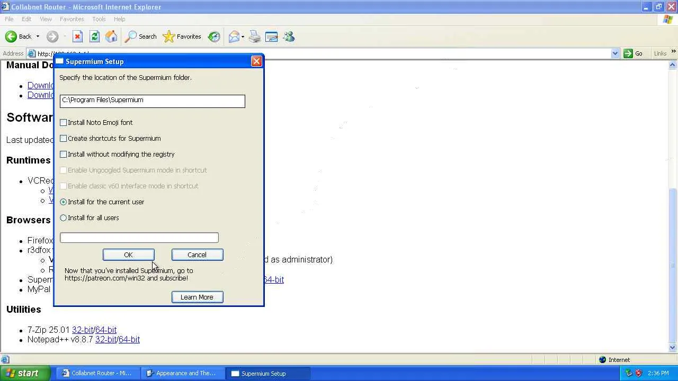Check Install without modifying the registry
This screenshot has height=381, width=678.
[64, 154]
